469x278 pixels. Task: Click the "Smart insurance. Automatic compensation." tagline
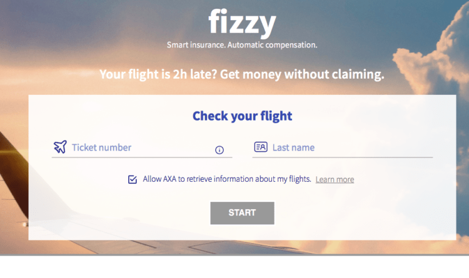242,46
